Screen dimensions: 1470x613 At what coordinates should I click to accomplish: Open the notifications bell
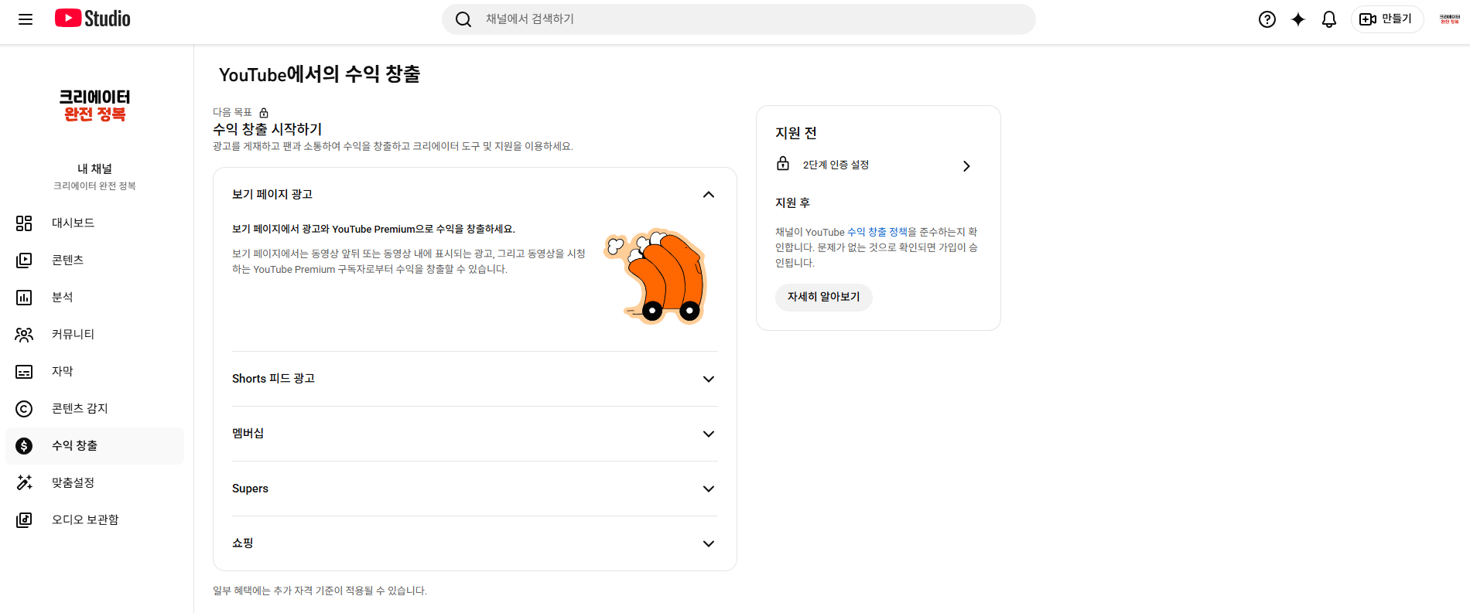coord(1329,19)
